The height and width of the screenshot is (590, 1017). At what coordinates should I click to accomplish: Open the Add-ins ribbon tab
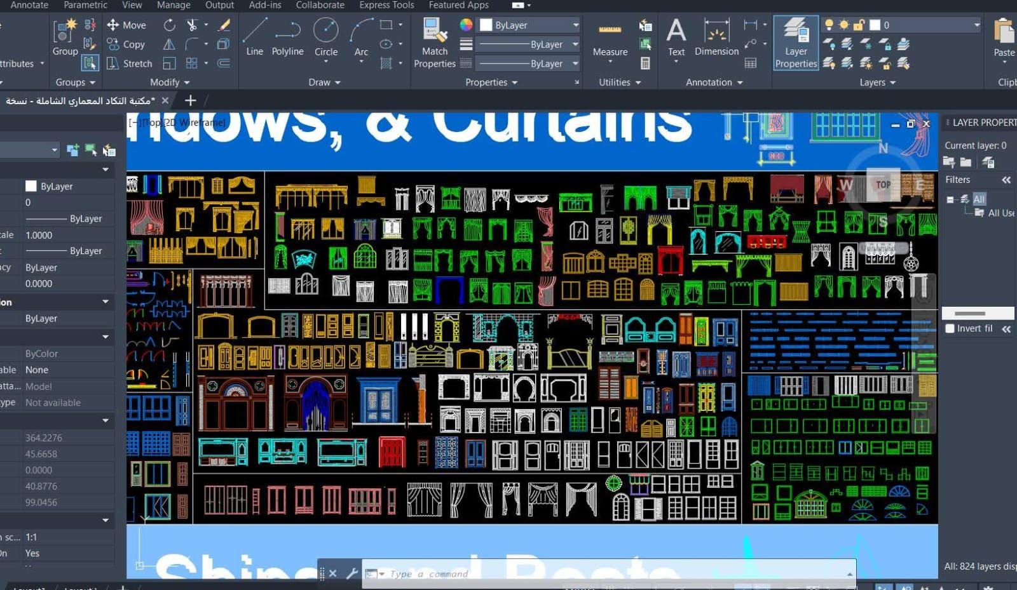265,5
